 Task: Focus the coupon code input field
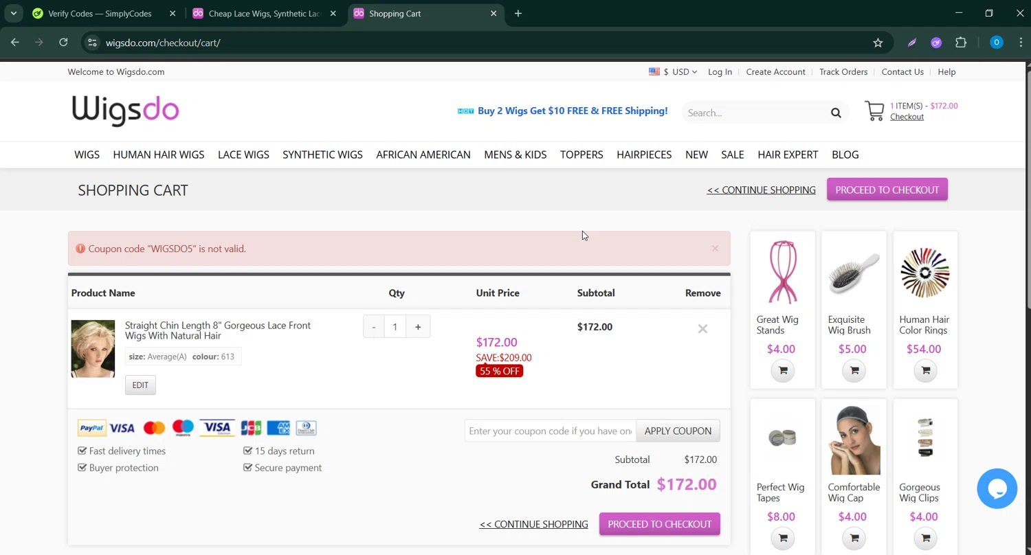pyautogui.click(x=551, y=431)
